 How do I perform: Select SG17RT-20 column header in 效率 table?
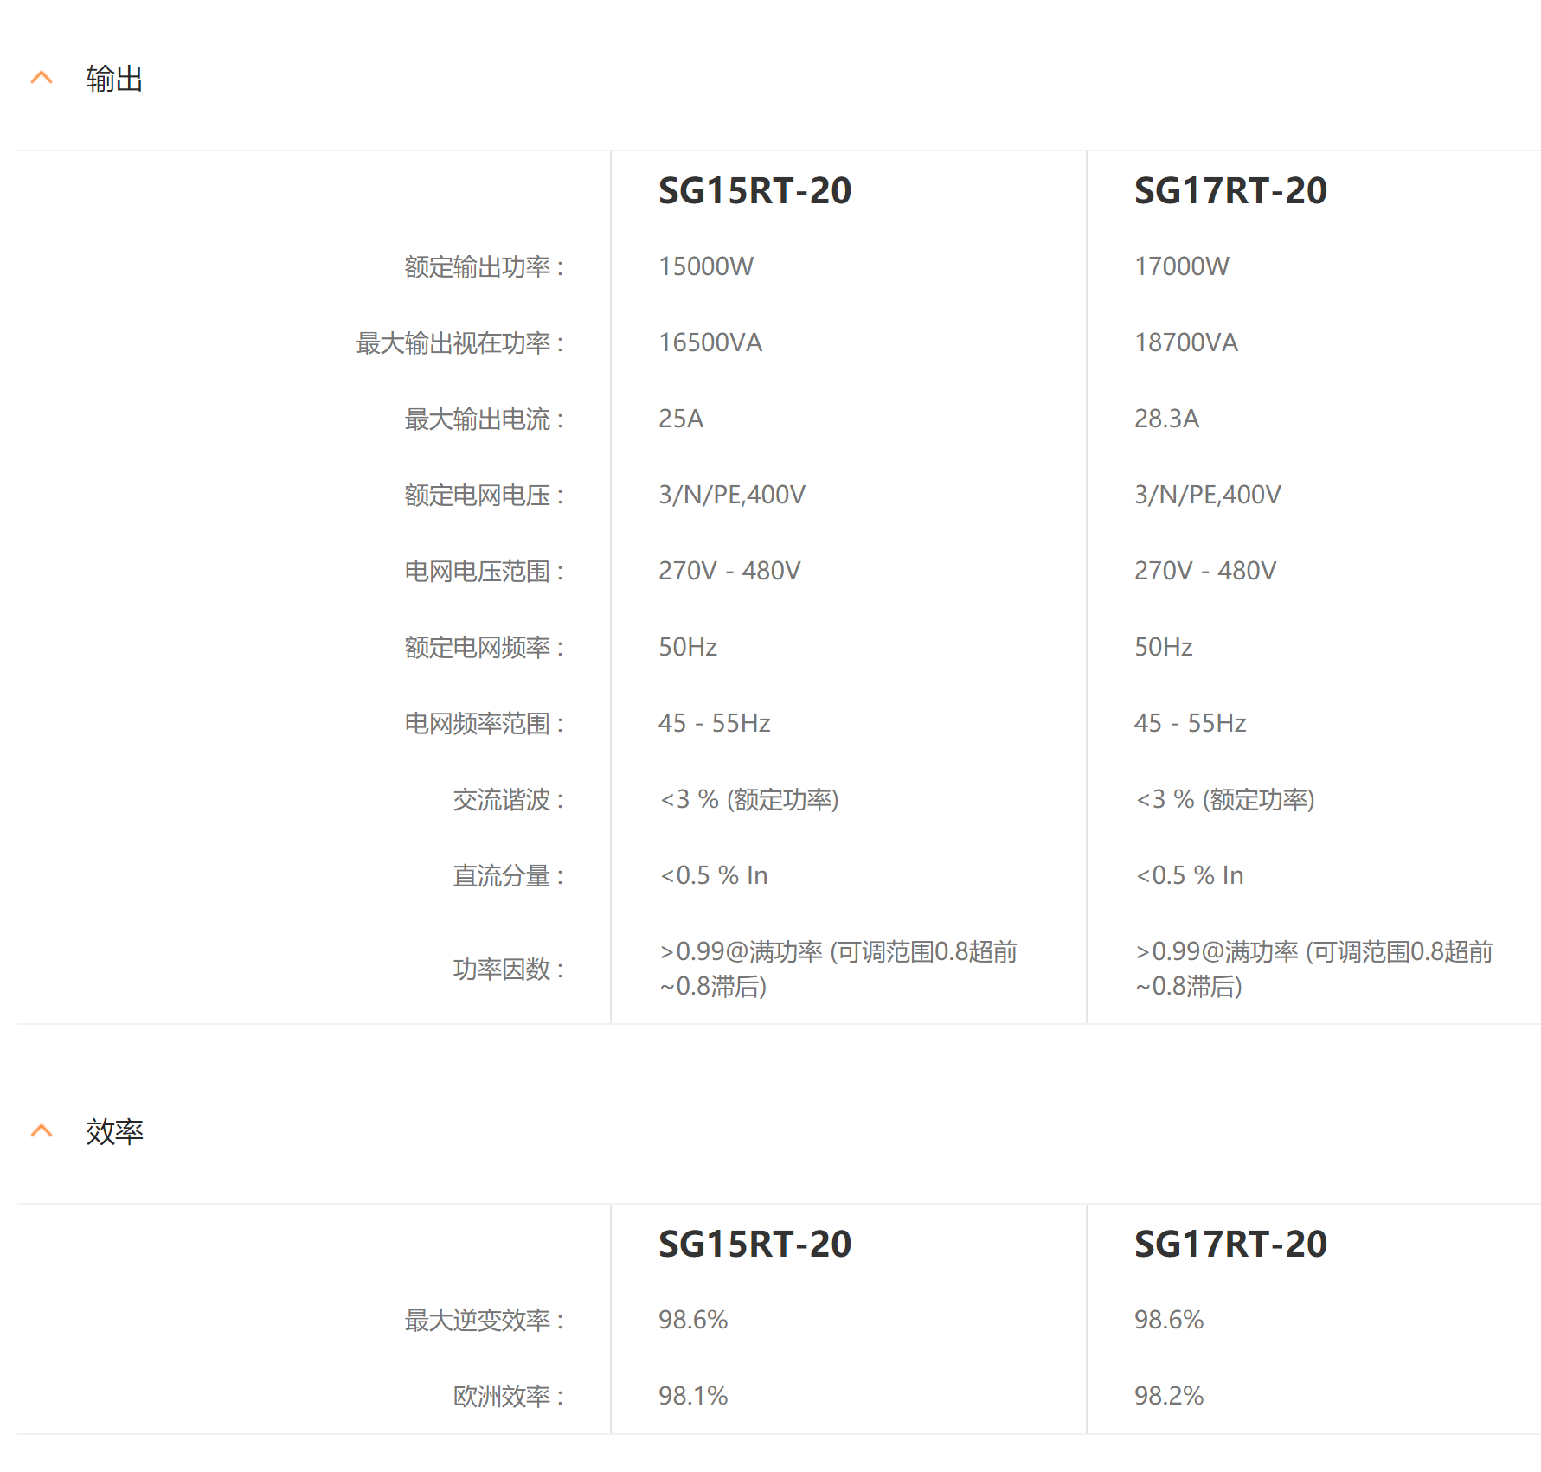click(x=1230, y=1245)
